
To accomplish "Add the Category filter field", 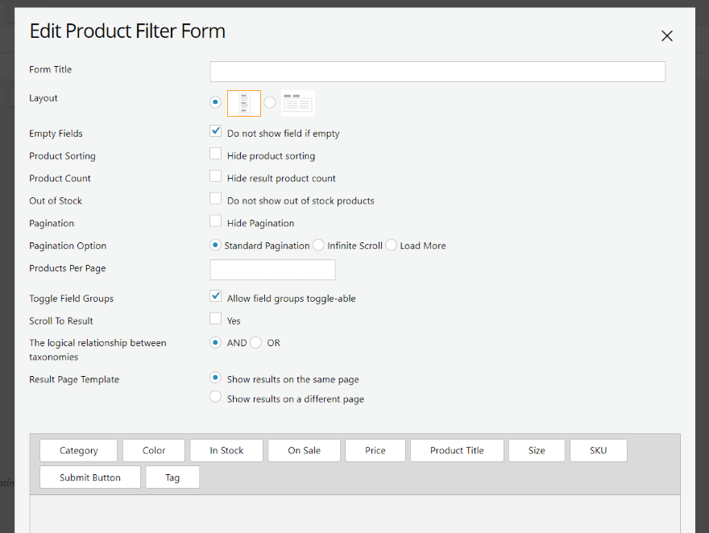I will click(79, 450).
